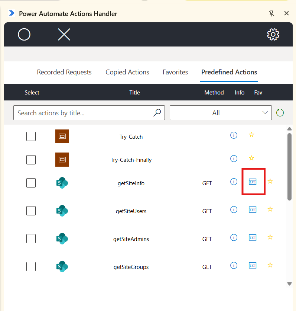
Task: Click the X clear icon in dark toolbar
Action: click(64, 34)
